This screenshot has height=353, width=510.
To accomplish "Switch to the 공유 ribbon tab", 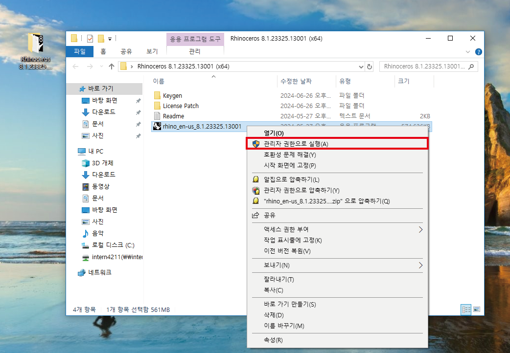I will (126, 51).
